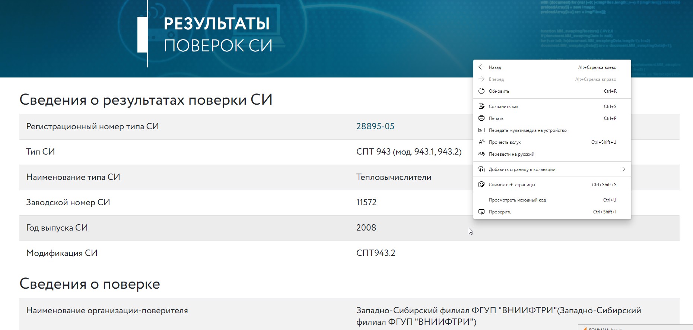Click the Тепловычислители type name value
693x330 pixels.
click(394, 177)
